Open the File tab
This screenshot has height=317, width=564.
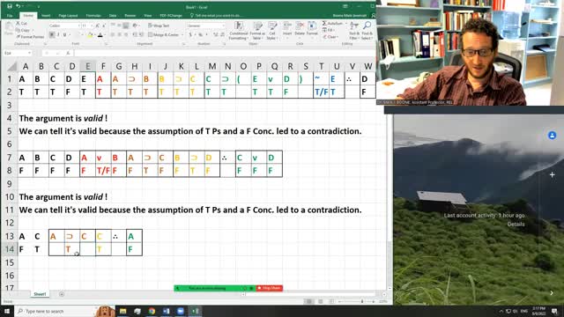coord(10,16)
